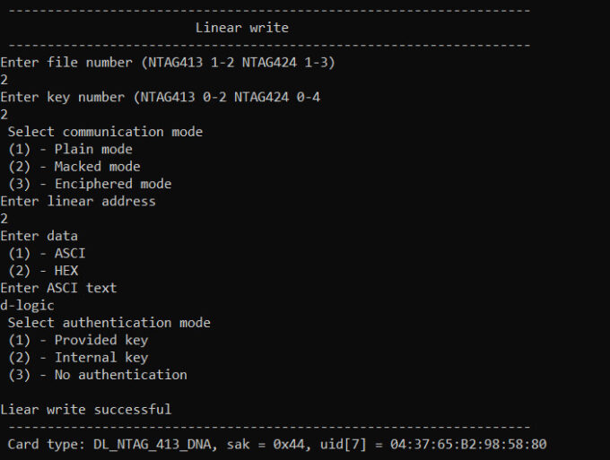Click the card type "DL_NTAG_413_DNA" text
Viewport: 610px width, 460px height.
(152, 445)
